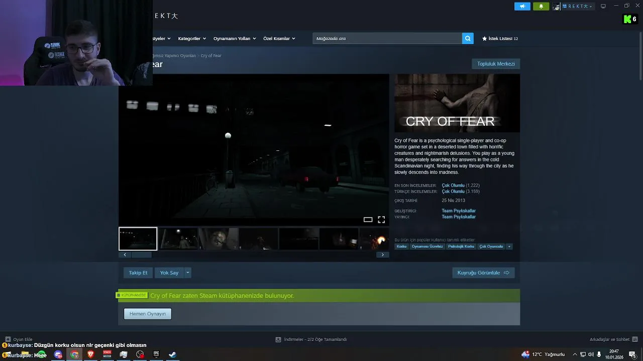Click thumbnail strip right arrow
The width and height of the screenshot is (643, 361).
(x=382, y=255)
